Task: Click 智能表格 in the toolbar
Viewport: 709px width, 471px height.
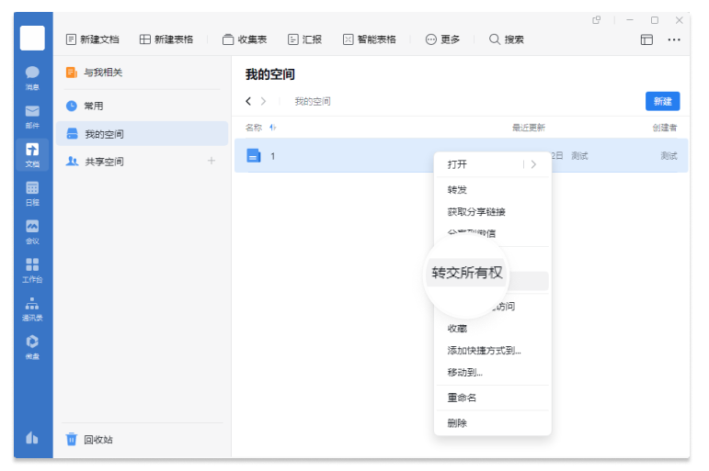Action: (369, 39)
